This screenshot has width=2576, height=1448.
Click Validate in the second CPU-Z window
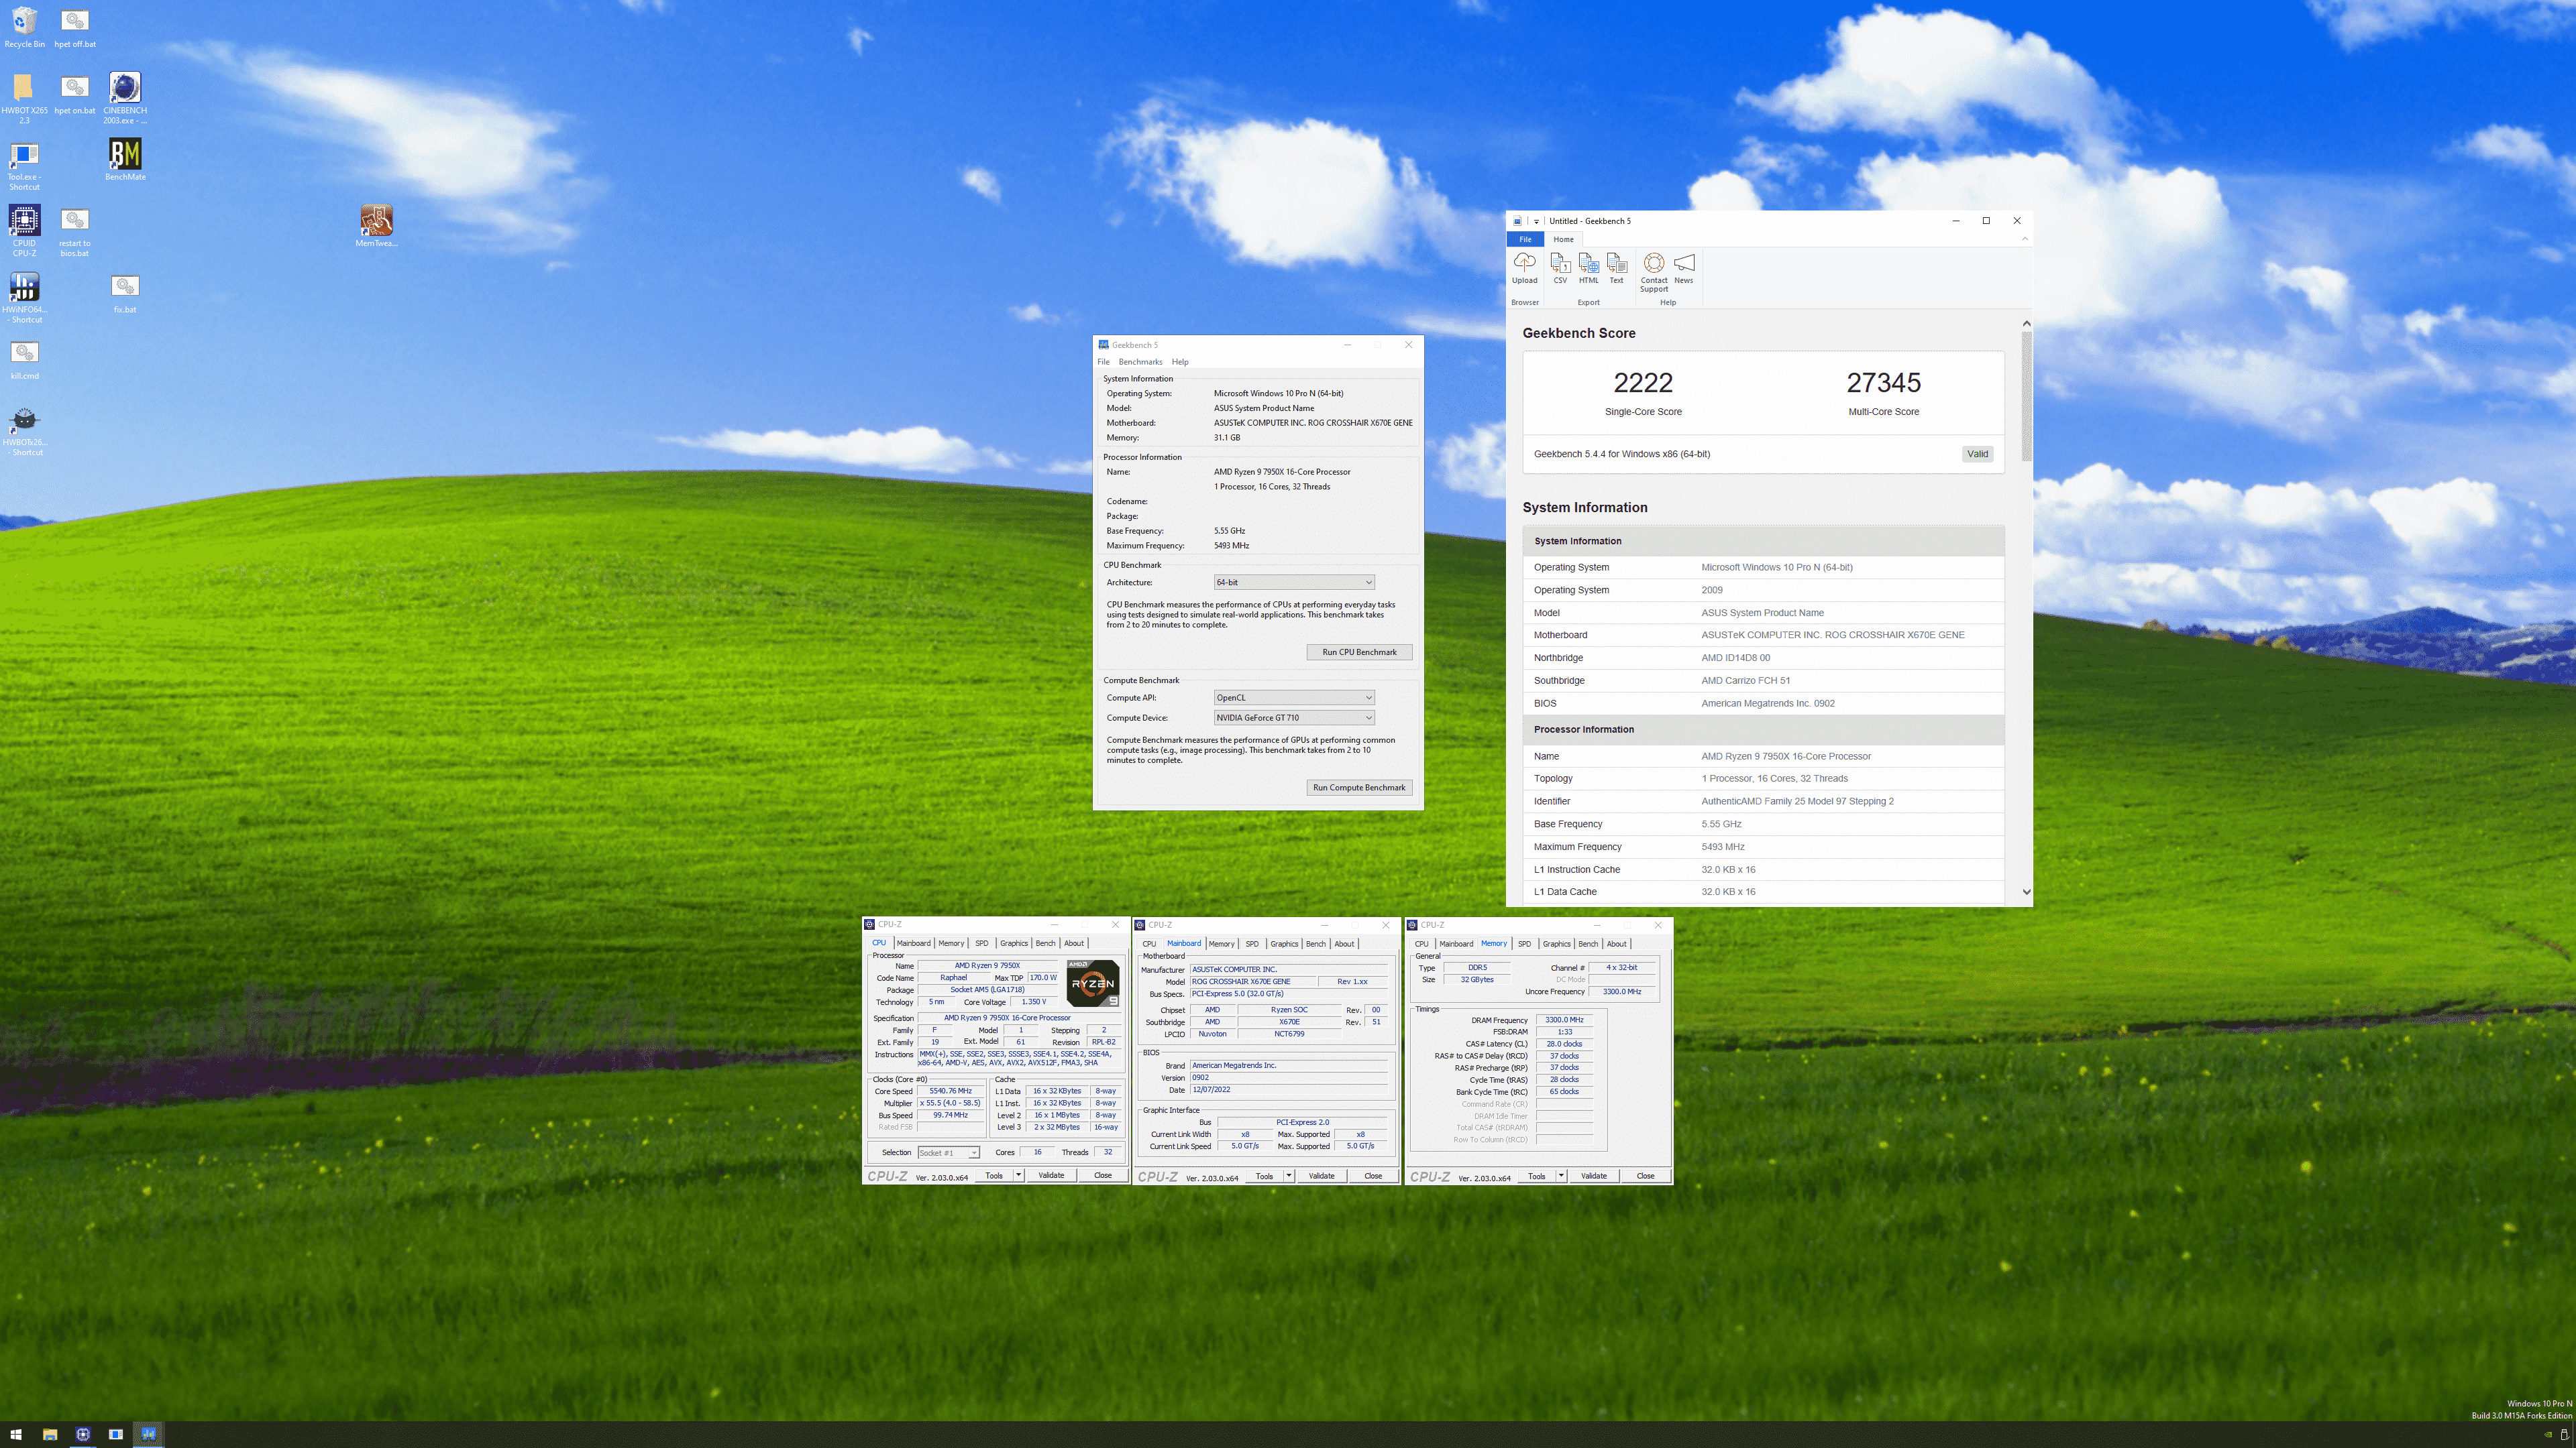(x=1321, y=1175)
